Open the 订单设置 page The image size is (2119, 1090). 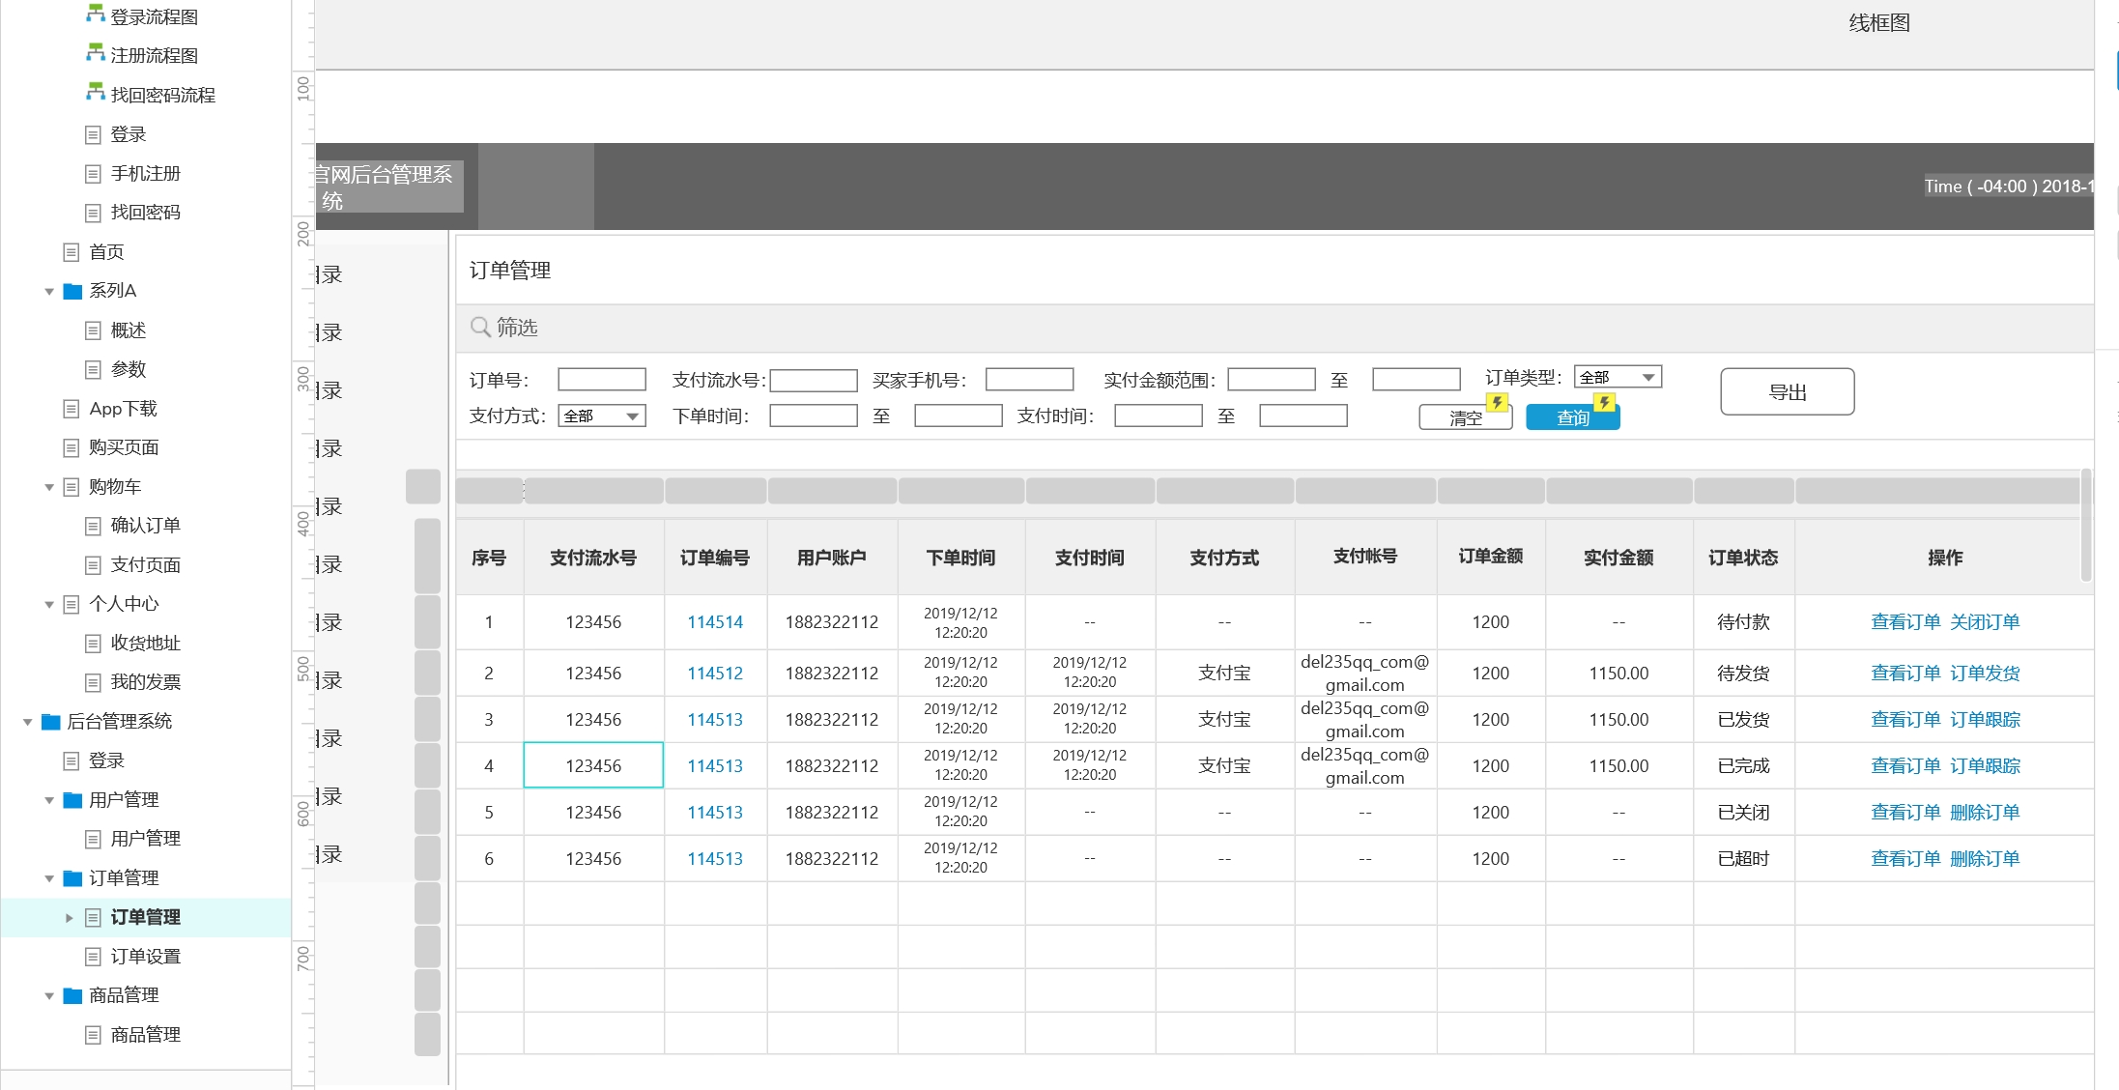coord(145,957)
